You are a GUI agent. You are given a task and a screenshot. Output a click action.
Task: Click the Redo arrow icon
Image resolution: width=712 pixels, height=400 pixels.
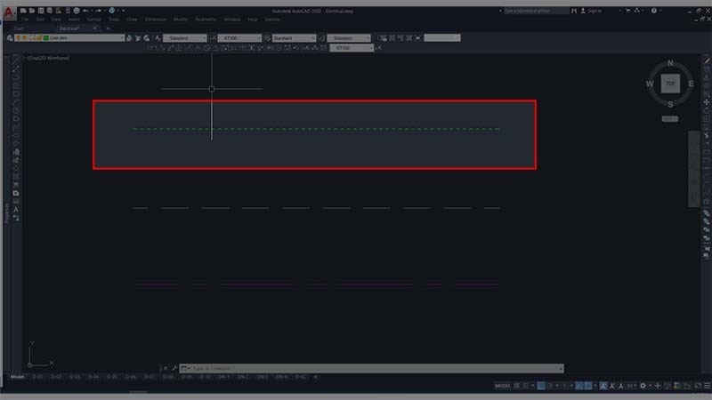coord(98,11)
